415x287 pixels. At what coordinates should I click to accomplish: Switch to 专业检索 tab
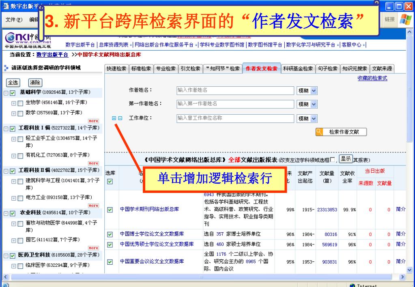pyautogui.click(x=166, y=69)
